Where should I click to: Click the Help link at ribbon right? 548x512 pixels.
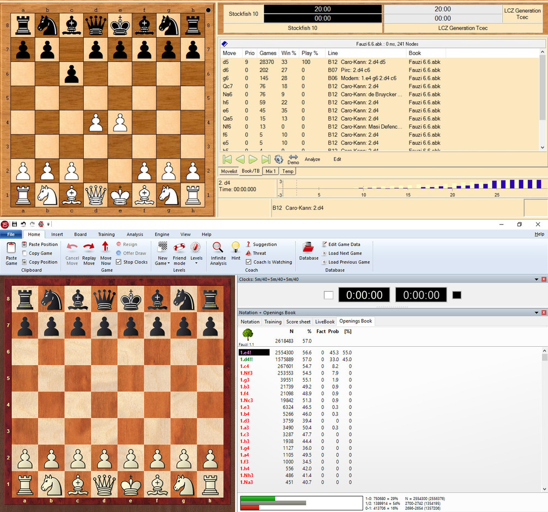[539, 234]
